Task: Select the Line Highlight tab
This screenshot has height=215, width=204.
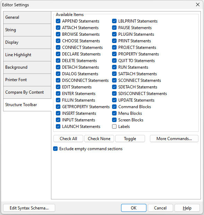Action: [x=27, y=55]
